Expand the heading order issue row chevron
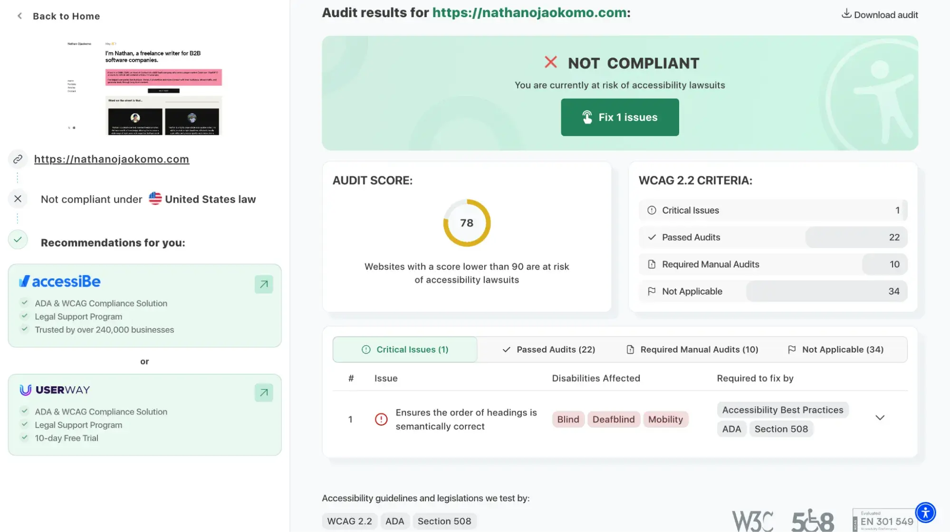950x532 pixels. 880,418
